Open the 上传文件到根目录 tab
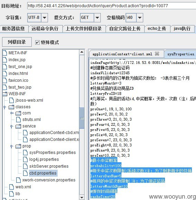196x200 pixels. pos(84,29)
